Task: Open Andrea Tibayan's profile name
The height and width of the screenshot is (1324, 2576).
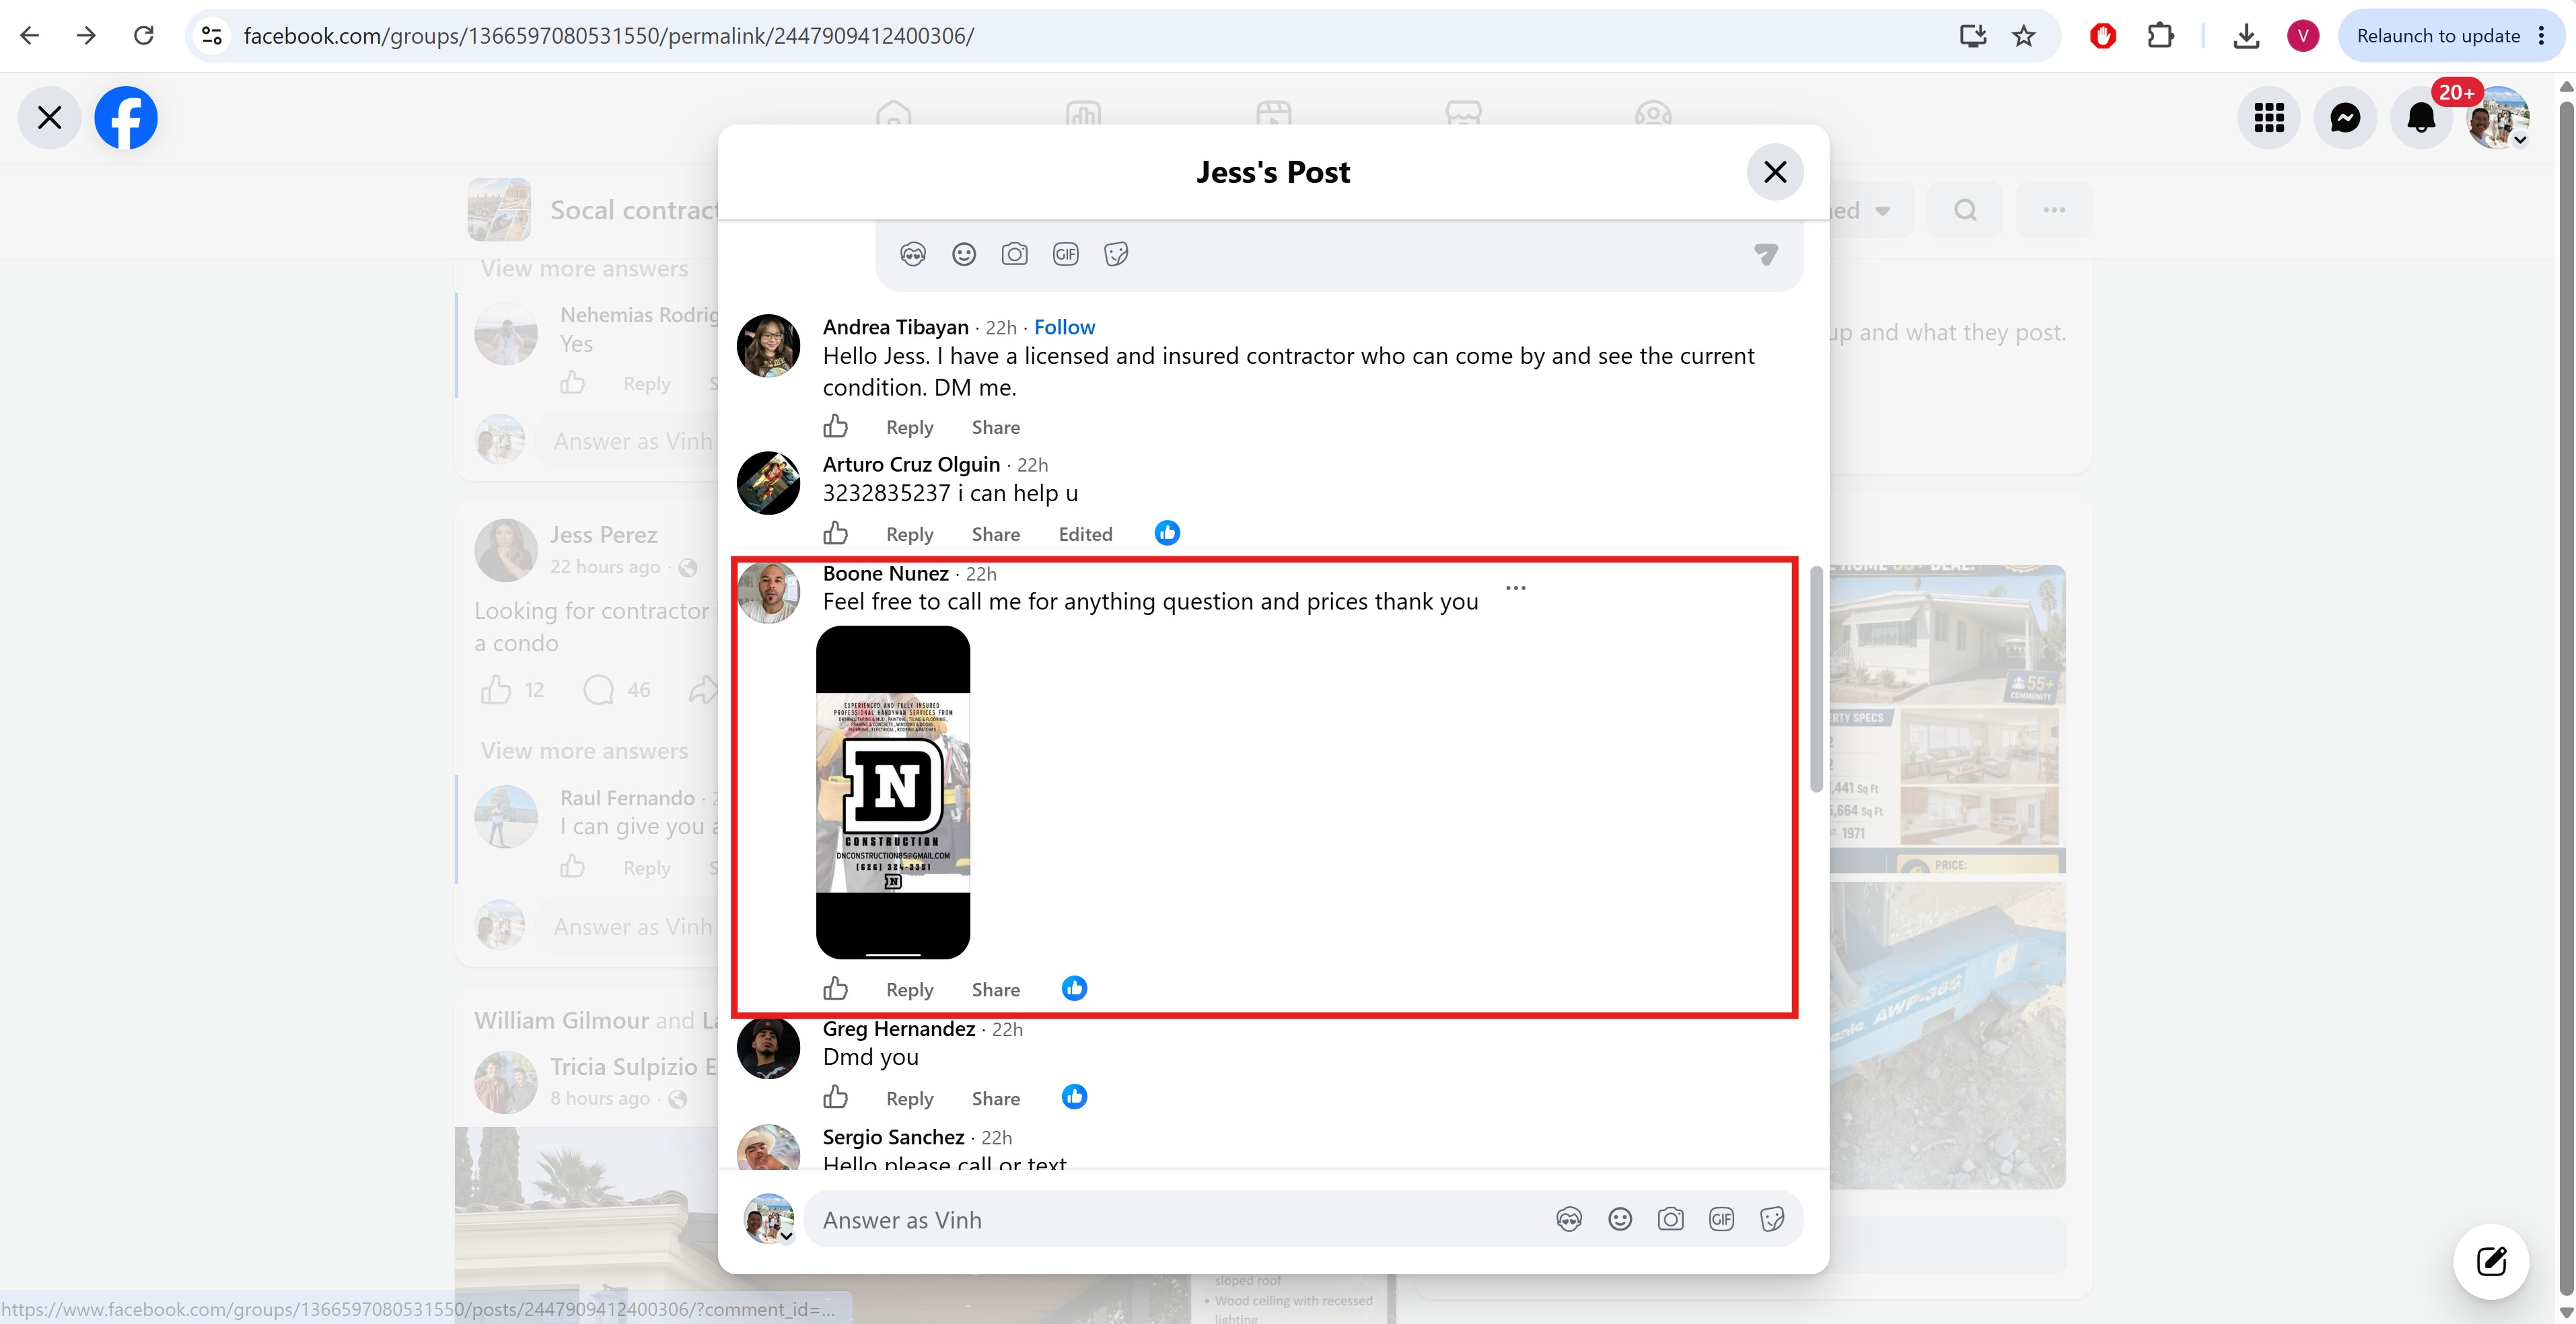Action: coord(896,327)
